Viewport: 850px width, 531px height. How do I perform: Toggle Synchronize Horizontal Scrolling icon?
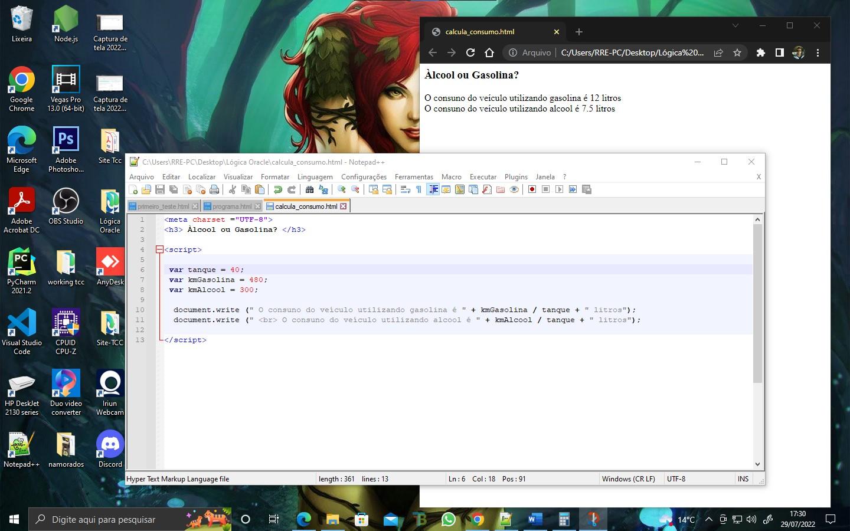pos(387,189)
